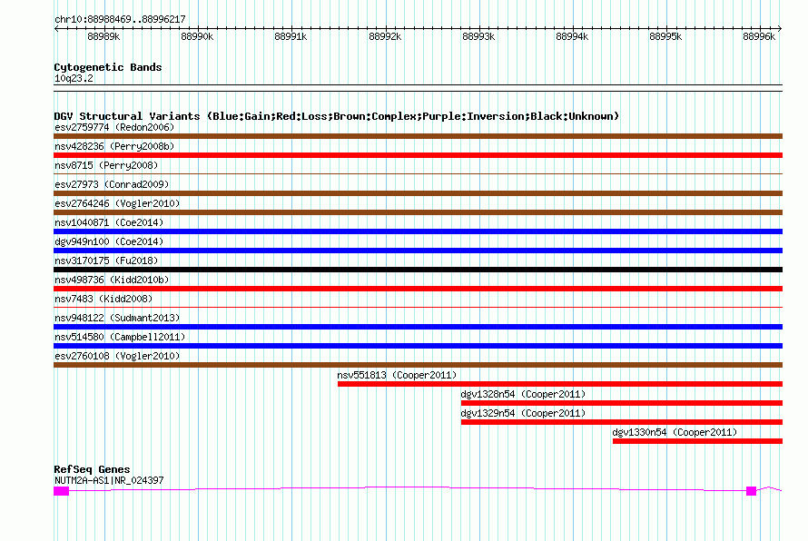Screen dimensions: 808x541
Task: Click the dgv949n100 (Coe2014) label
Action: click(x=109, y=241)
